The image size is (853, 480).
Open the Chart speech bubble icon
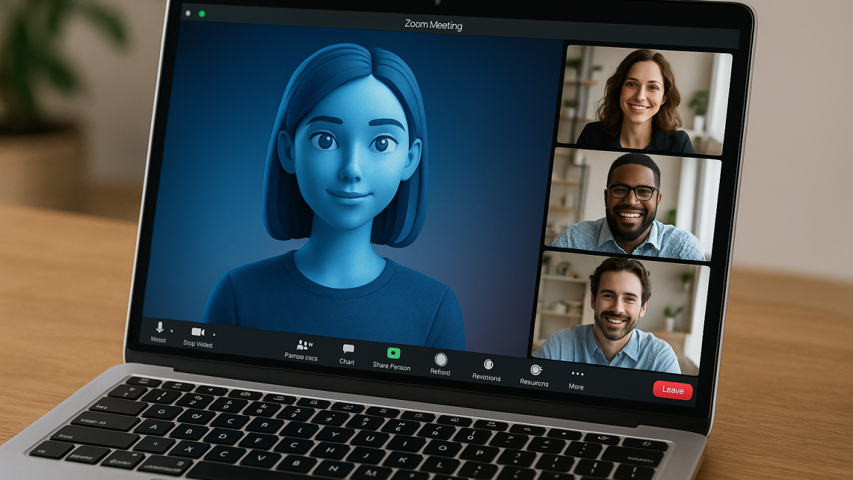click(348, 349)
